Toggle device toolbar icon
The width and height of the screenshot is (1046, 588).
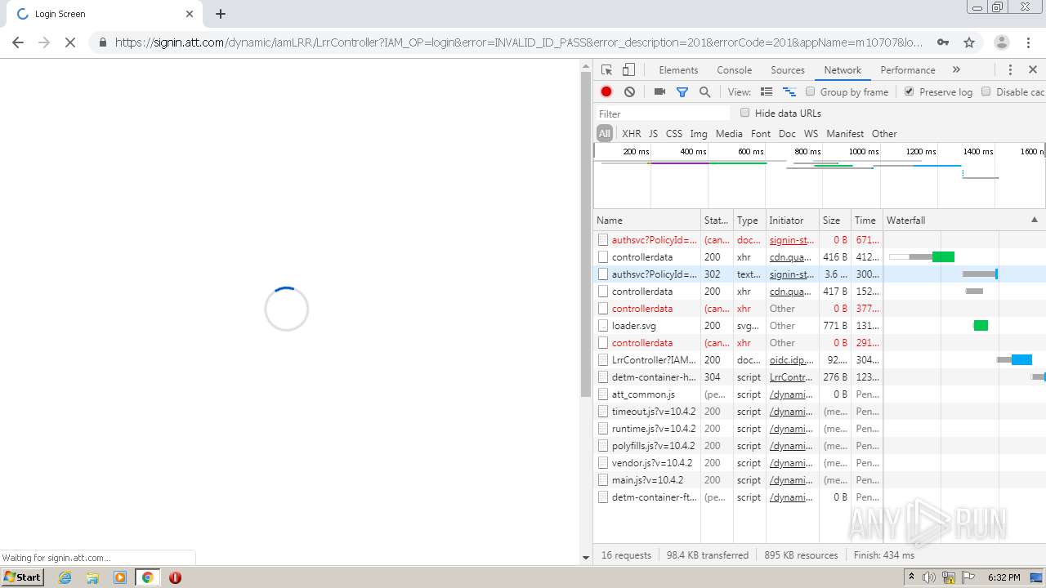(x=628, y=70)
